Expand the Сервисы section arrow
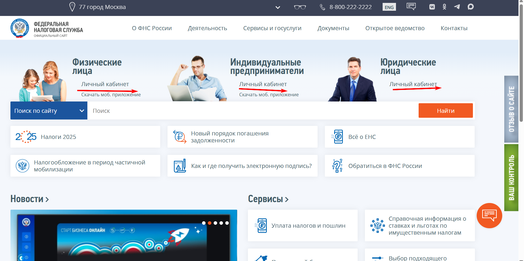Screen dimensions: 524x261 287,200
